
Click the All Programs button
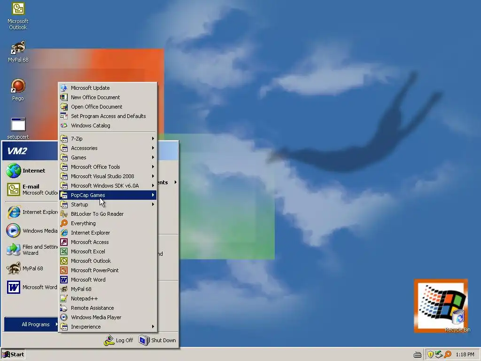tap(31, 324)
